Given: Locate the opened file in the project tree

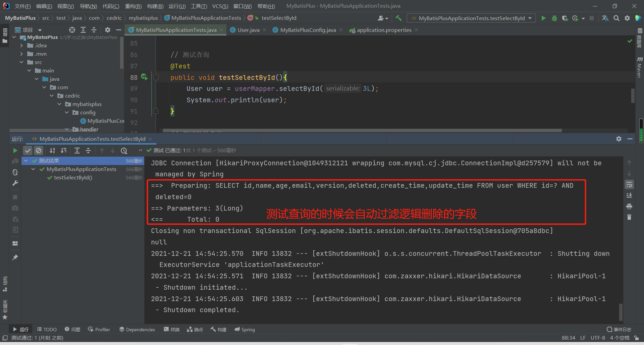Looking at the screenshot, I should [x=72, y=30].
